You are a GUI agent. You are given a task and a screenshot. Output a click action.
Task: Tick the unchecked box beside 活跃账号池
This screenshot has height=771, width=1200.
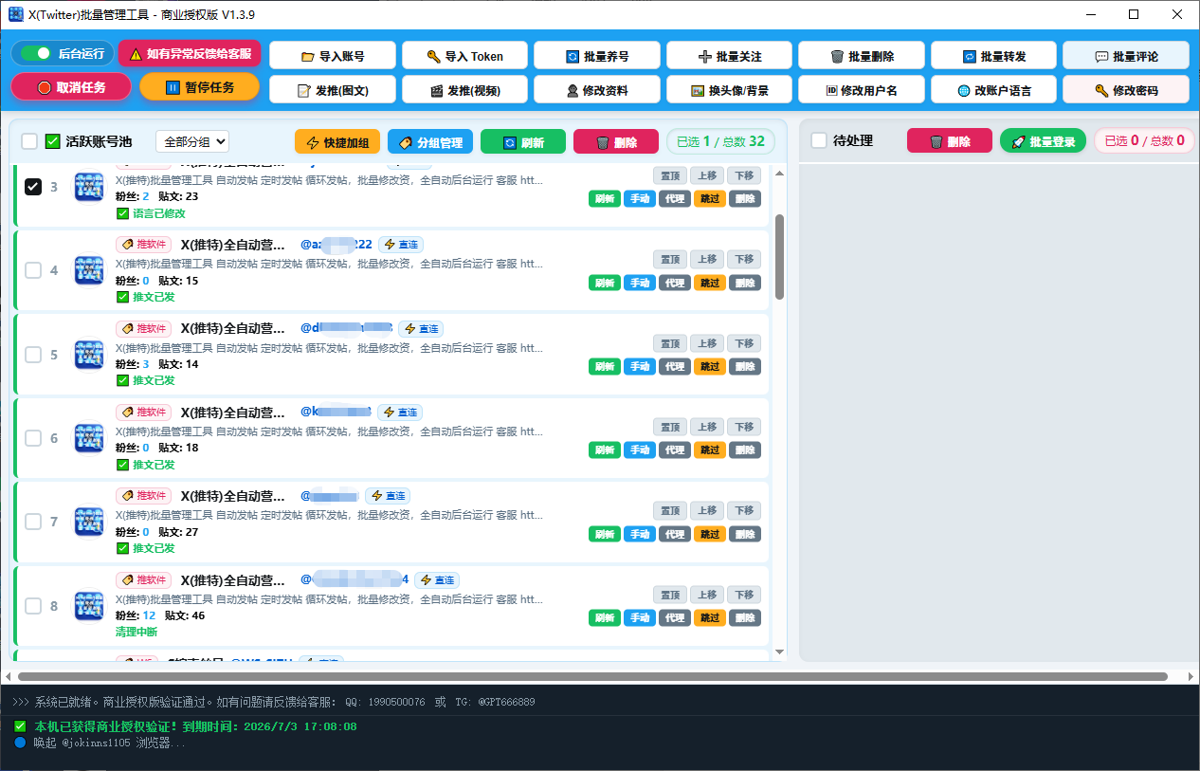click(x=29, y=141)
